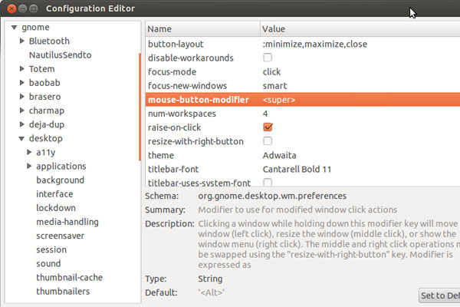The width and height of the screenshot is (460, 307).
Task: Expand the Bluetooth tree node
Action: coord(22,41)
